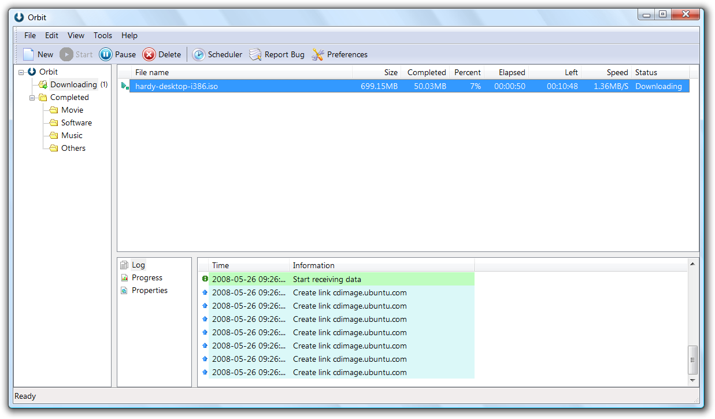Click the 1.36MB/S speed value
Image resolution: width=715 pixels, height=419 pixels.
(611, 86)
